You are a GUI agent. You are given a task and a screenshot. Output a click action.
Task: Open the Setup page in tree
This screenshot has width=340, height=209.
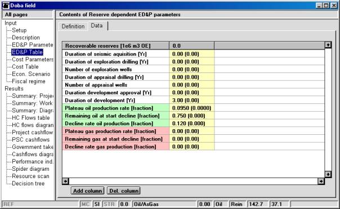tap(19, 30)
